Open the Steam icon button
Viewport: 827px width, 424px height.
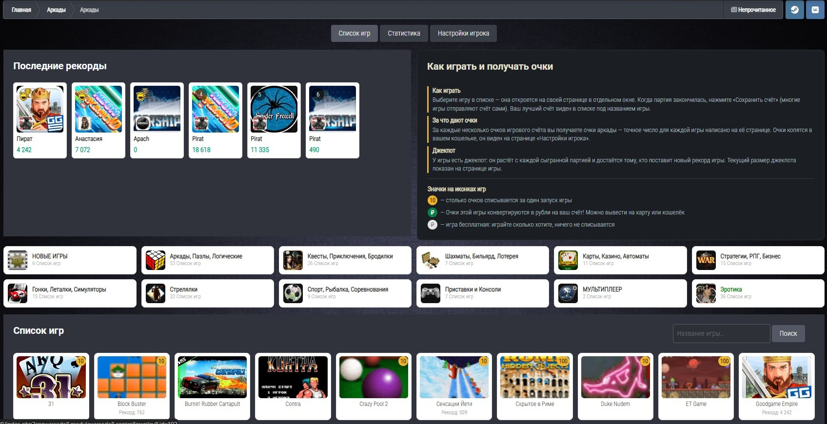[x=795, y=10]
